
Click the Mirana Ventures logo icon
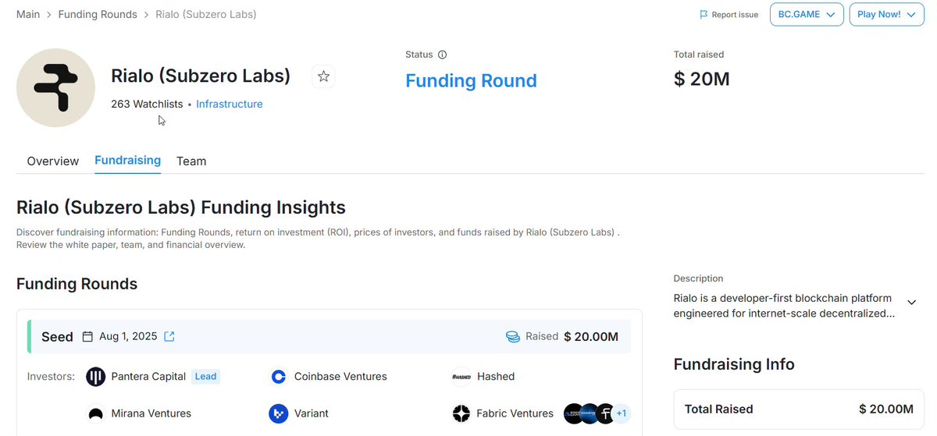click(x=95, y=413)
